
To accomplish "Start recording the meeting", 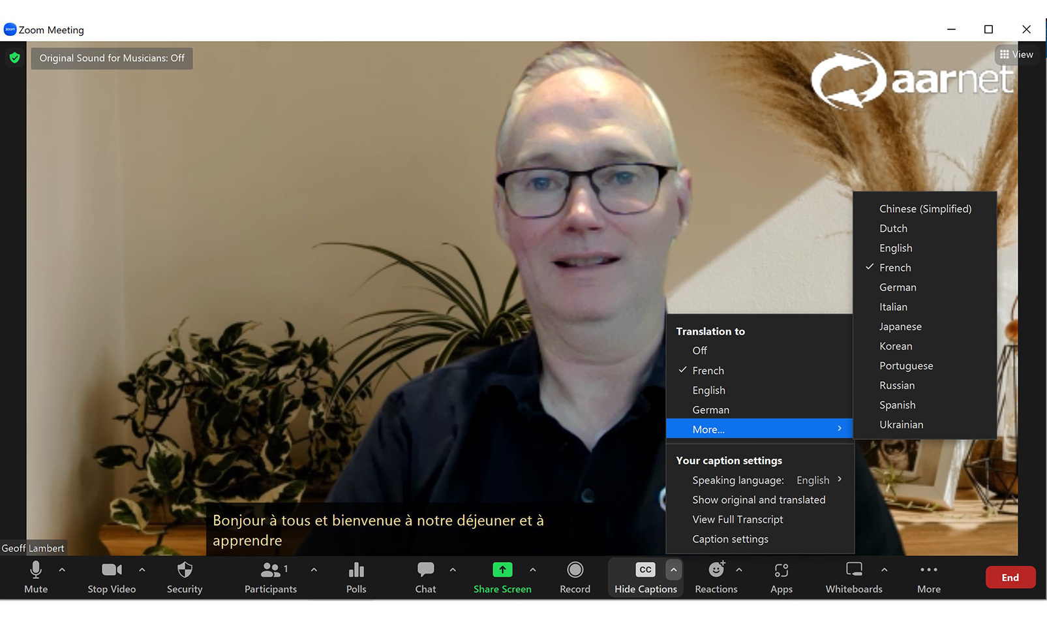I will point(575,577).
